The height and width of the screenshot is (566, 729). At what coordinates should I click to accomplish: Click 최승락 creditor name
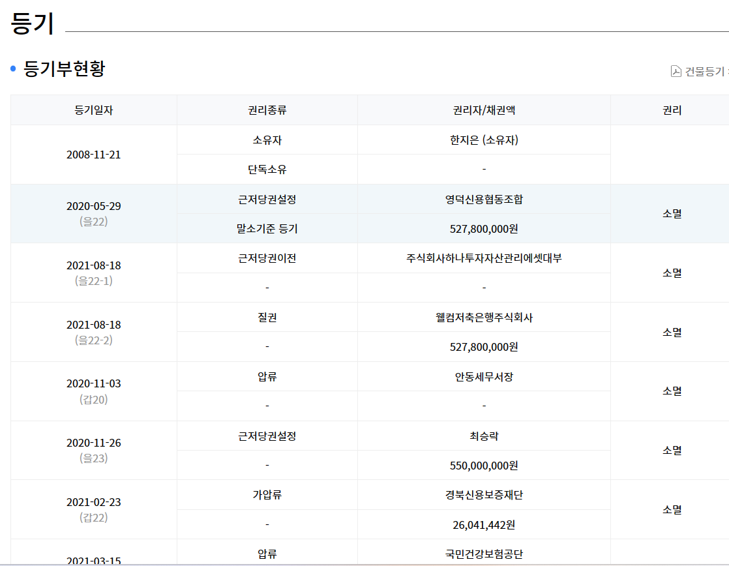pyautogui.click(x=484, y=436)
